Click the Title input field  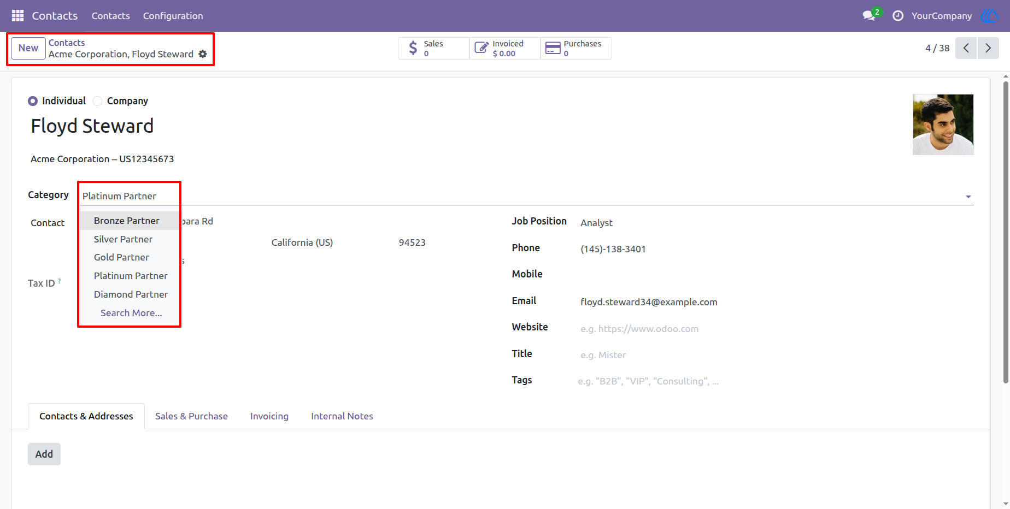tap(777, 355)
